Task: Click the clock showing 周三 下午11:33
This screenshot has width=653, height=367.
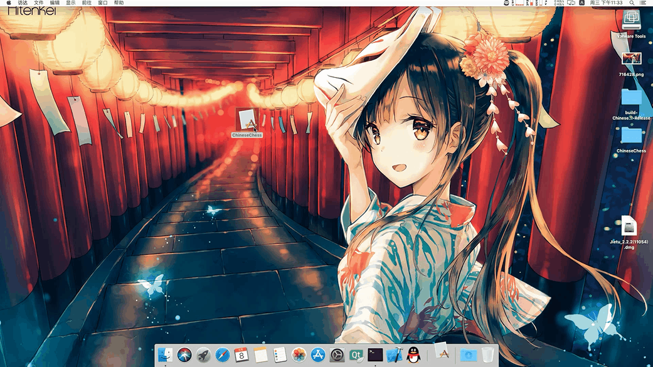Action: tap(606, 3)
